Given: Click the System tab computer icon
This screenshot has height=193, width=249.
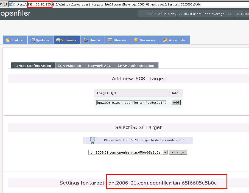Looking at the screenshot, I should click(33, 40).
